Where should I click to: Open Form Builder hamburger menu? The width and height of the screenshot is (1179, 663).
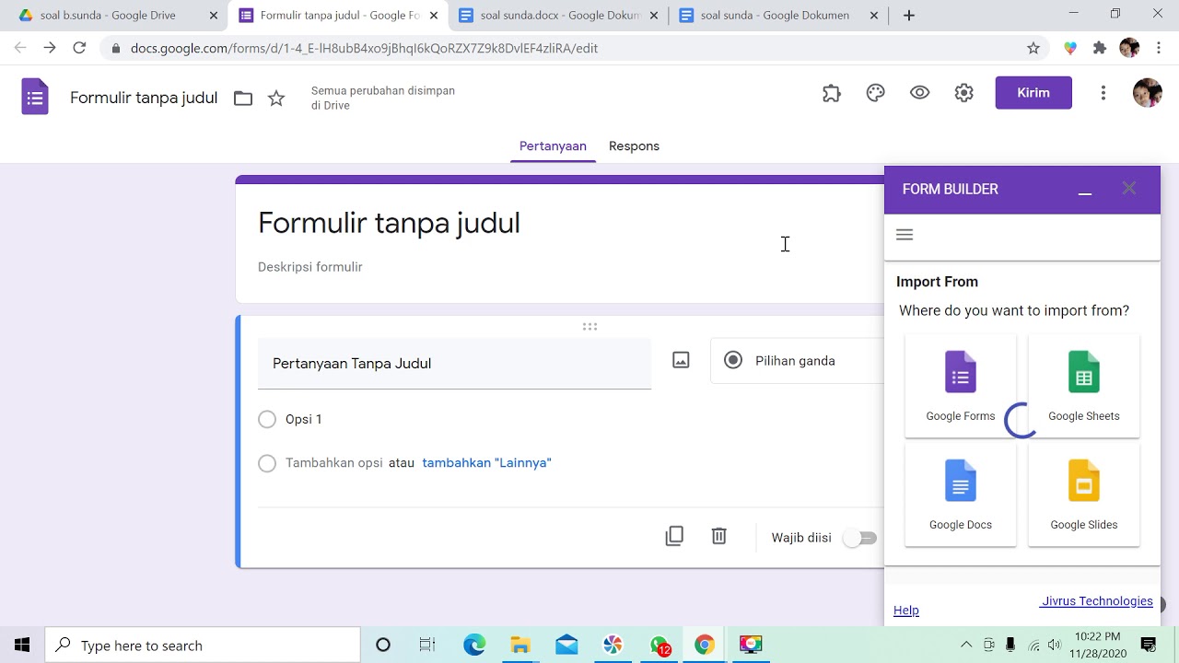click(x=905, y=235)
